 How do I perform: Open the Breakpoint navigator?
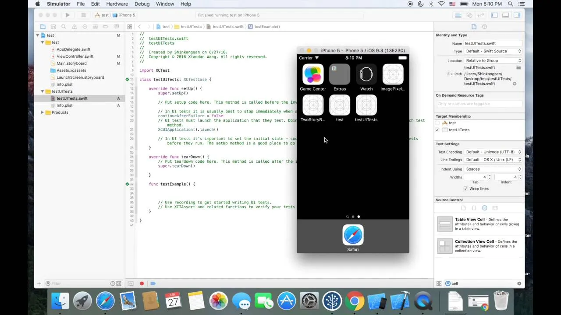pyautogui.click(x=106, y=27)
